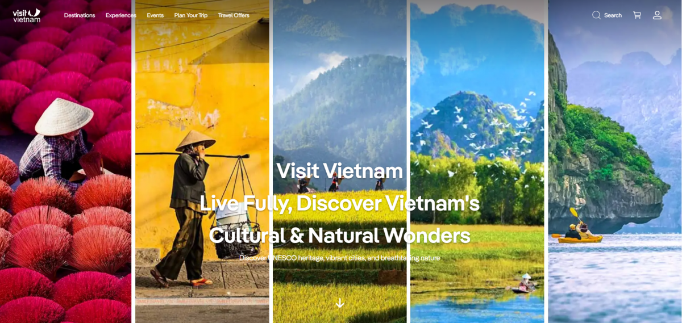The height and width of the screenshot is (323, 682).
Task: Open the user account profile icon
Action: pyautogui.click(x=657, y=15)
